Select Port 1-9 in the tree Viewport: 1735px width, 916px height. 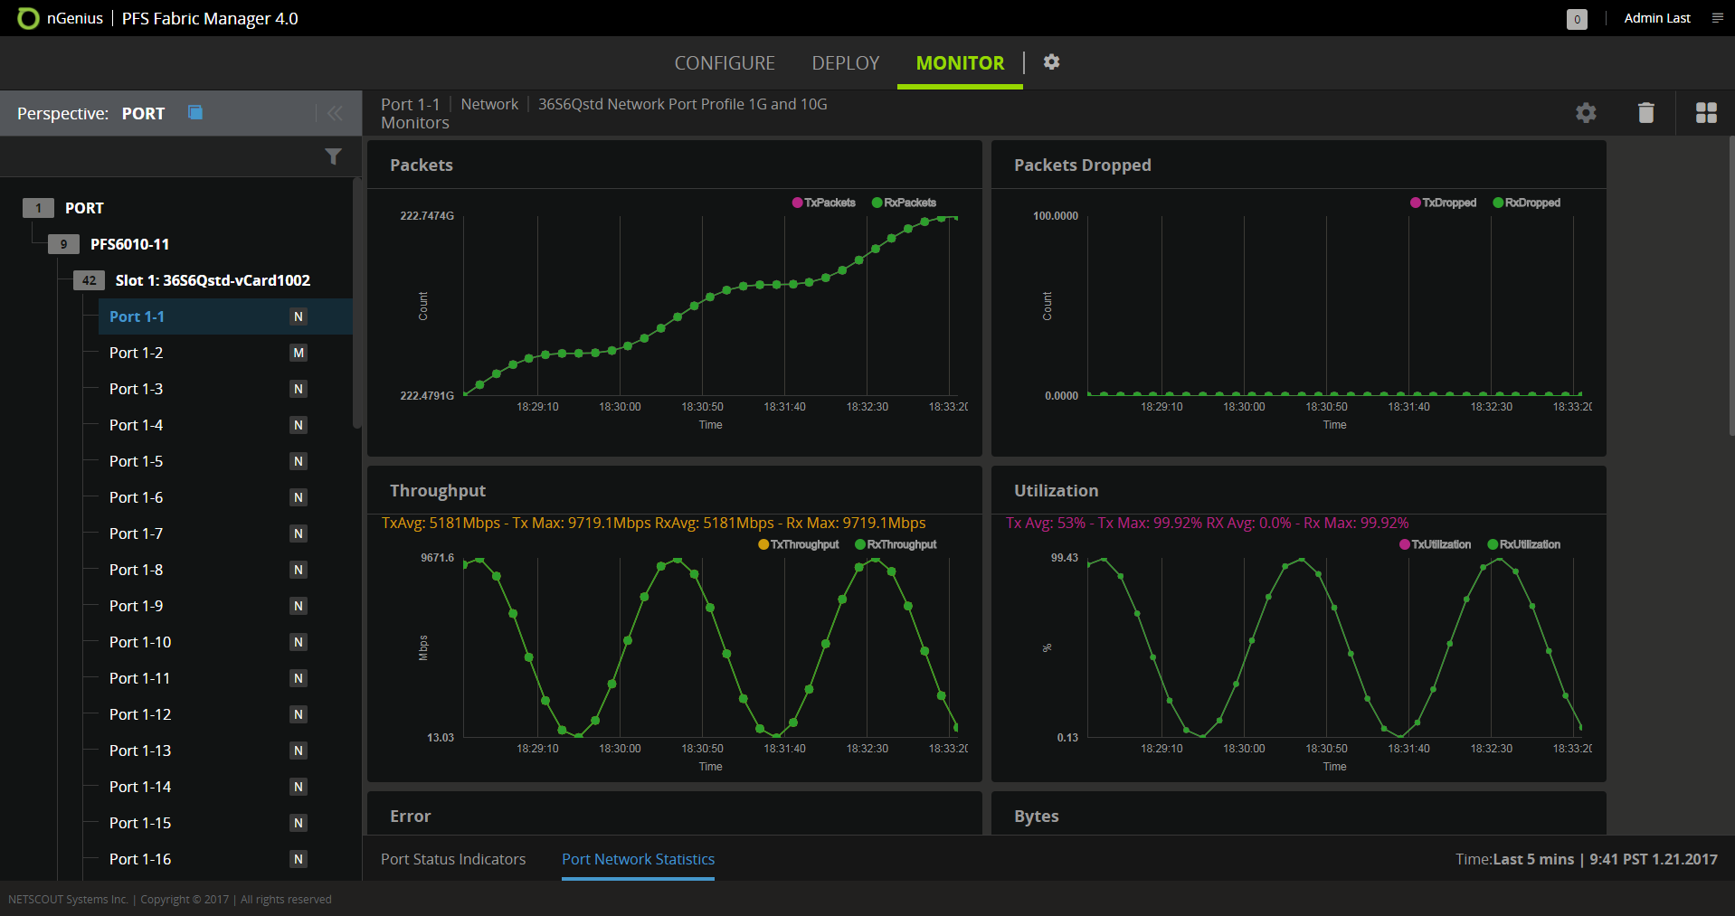(137, 606)
